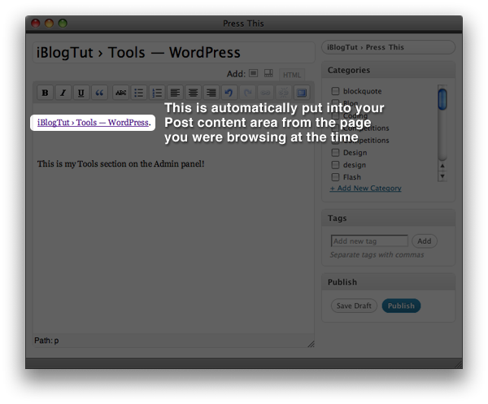Align text left

tap(175, 93)
